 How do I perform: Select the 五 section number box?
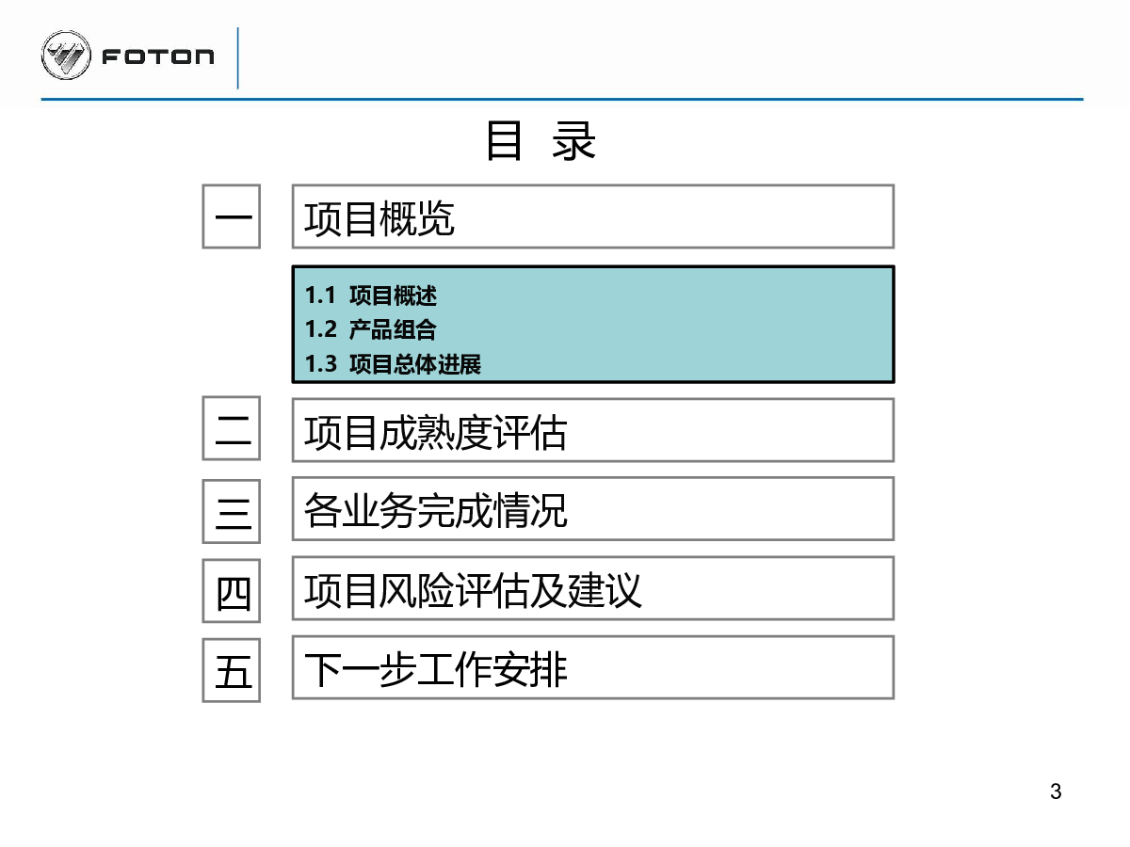point(232,669)
